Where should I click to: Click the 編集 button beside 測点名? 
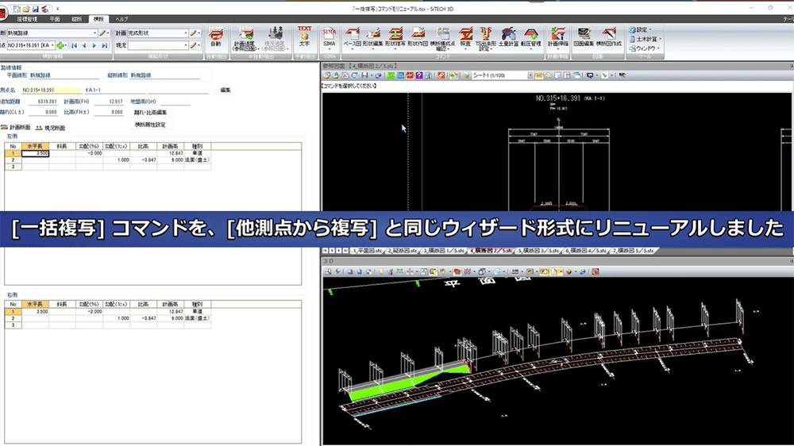(225, 90)
